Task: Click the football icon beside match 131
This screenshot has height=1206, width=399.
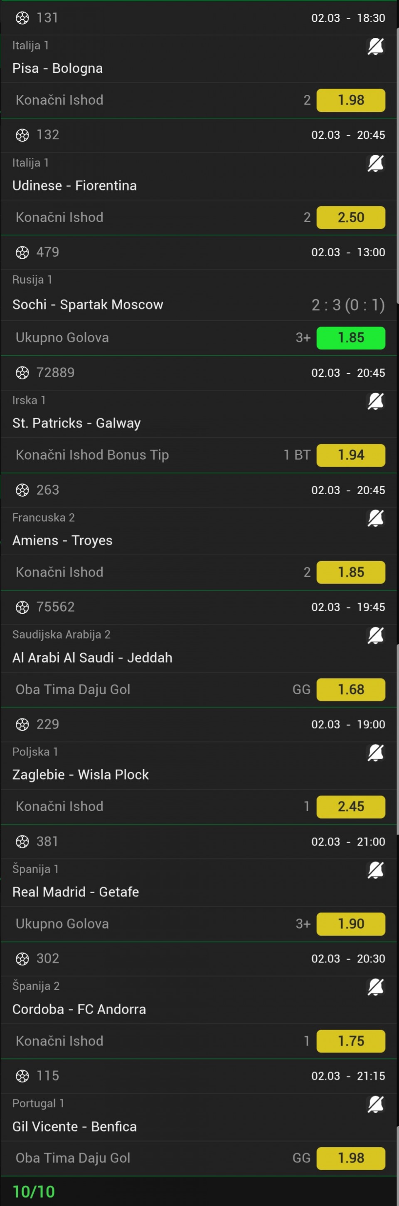Action: [x=22, y=18]
